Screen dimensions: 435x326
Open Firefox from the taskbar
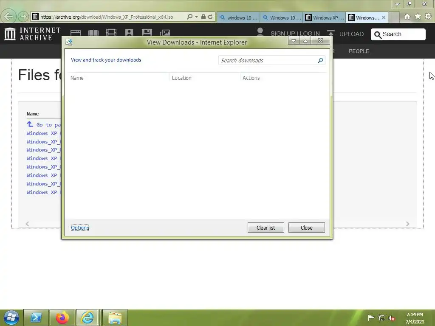click(62, 318)
